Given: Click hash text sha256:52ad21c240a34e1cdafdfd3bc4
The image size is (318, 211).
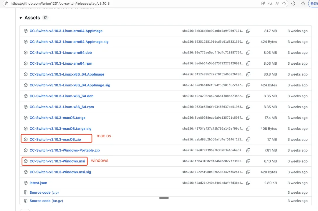Looking at the screenshot, I should click(213, 183).
